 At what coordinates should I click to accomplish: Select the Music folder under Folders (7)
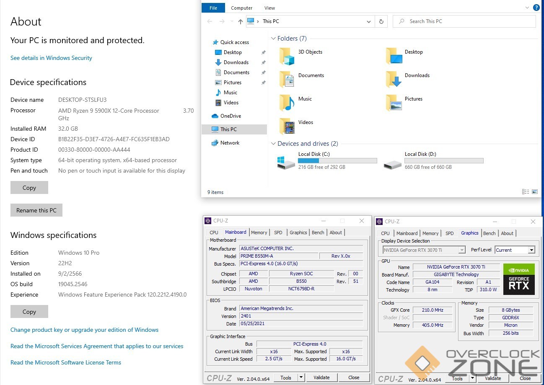click(x=296, y=103)
